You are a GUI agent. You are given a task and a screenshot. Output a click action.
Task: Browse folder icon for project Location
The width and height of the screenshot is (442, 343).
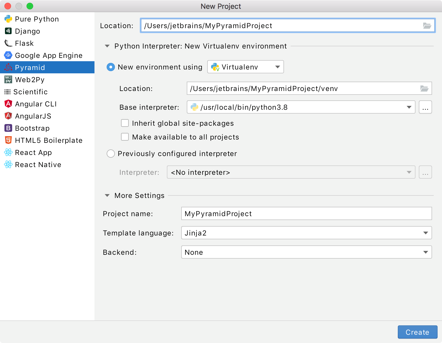tap(427, 26)
